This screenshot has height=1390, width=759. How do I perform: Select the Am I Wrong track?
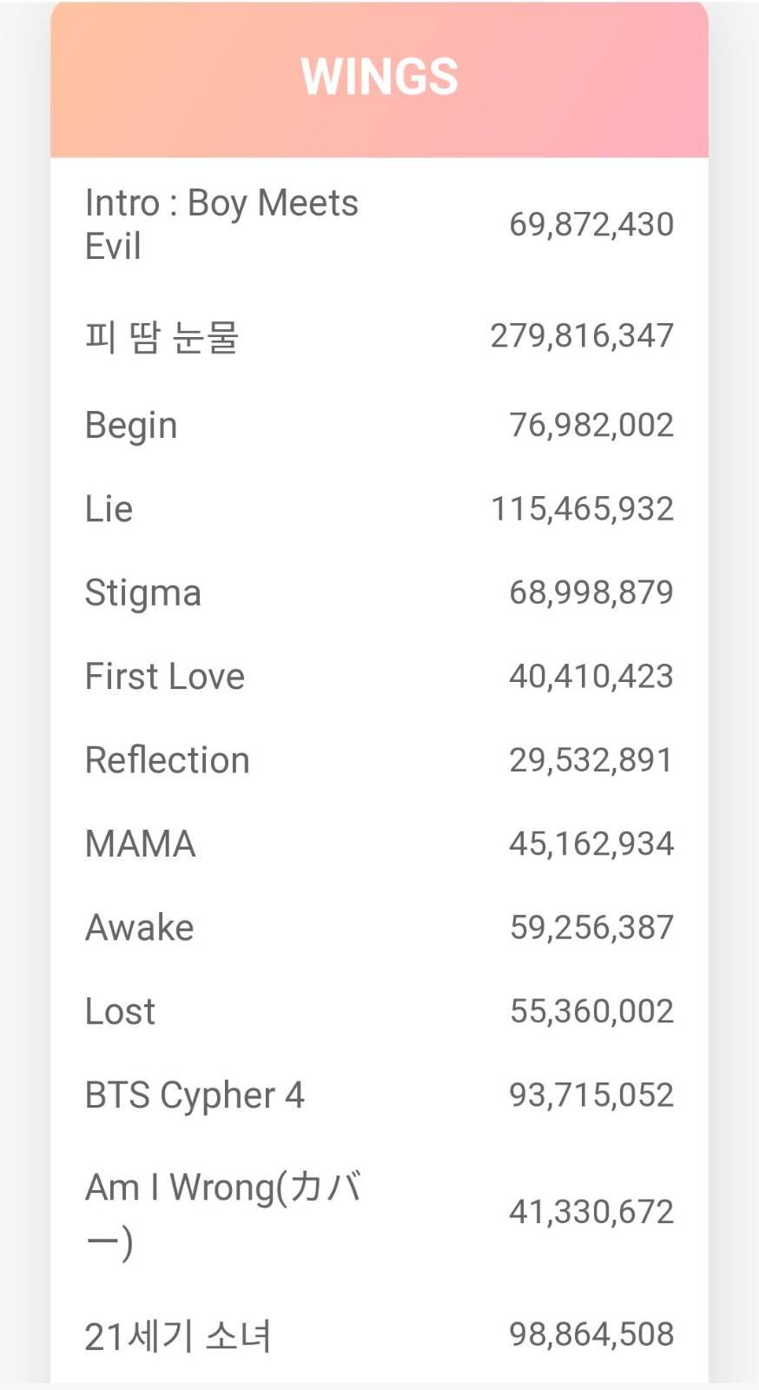tap(223, 1212)
